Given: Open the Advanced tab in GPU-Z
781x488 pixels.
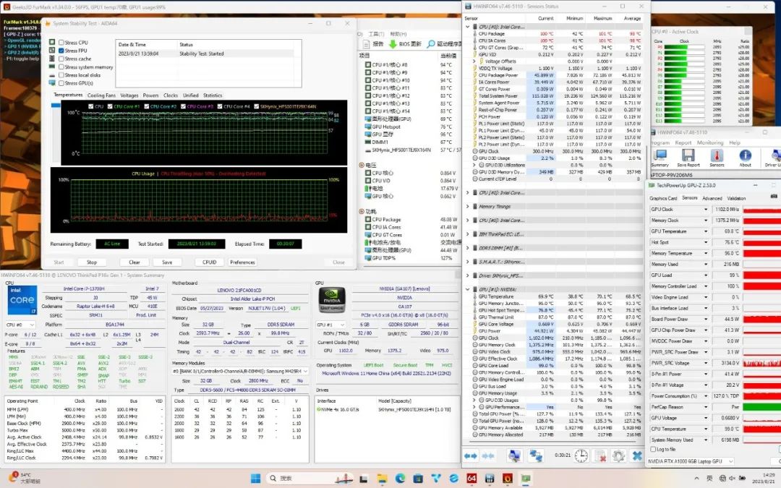Looking at the screenshot, I should [712, 198].
